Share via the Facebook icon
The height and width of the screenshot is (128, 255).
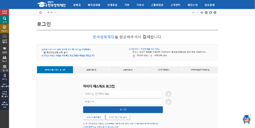206,12
